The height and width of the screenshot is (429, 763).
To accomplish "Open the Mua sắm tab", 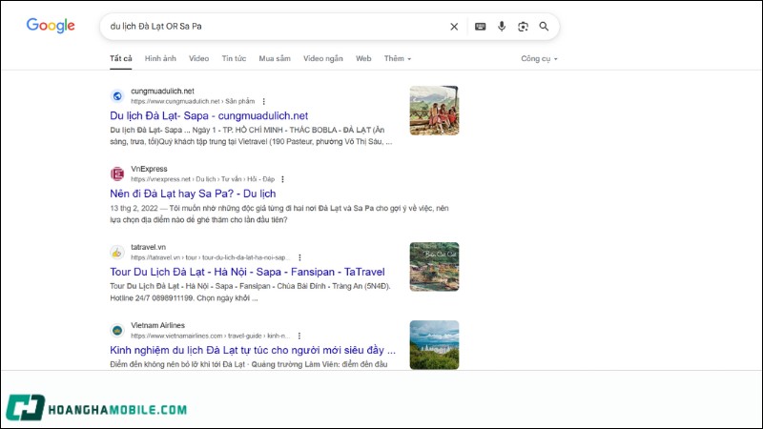I will click(275, 58).
